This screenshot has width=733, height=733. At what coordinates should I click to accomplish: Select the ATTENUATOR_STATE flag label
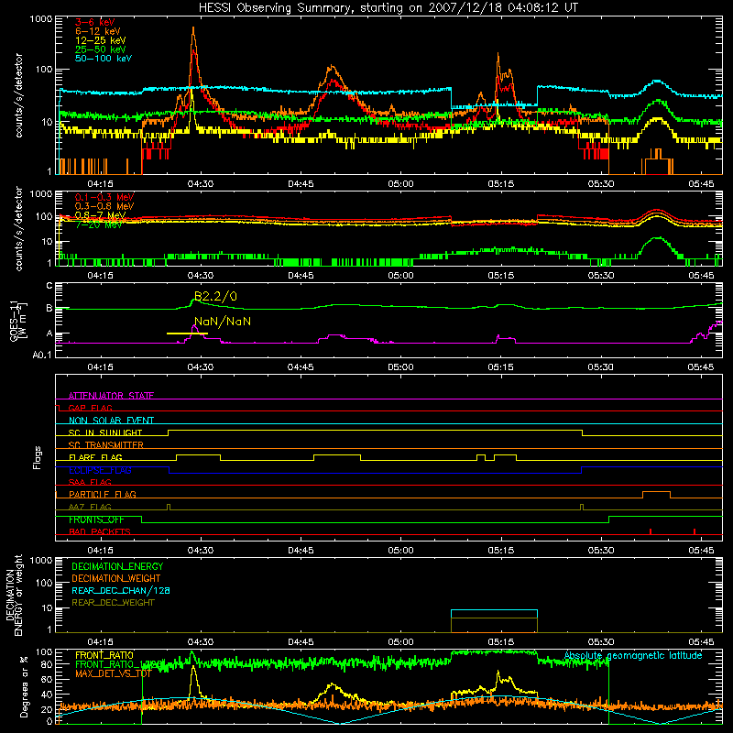[111, 396]
